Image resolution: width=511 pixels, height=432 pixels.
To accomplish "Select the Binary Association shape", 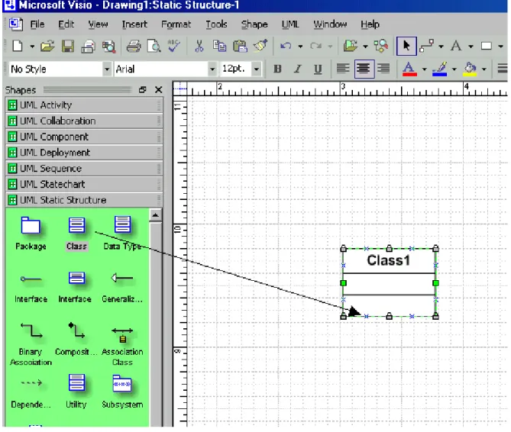I will pyautogui.click(x=31, y=343).
